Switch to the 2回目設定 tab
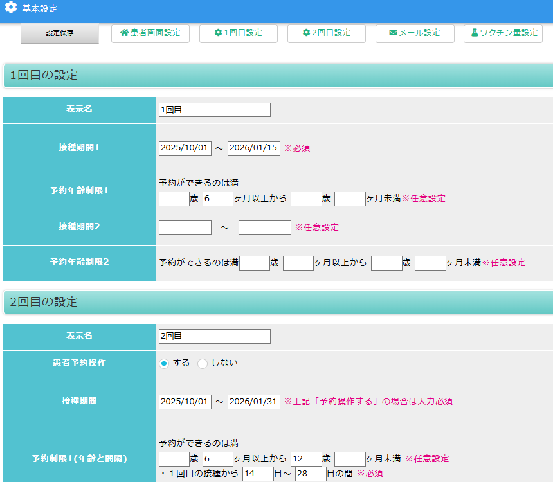The width and height of the screenshot is (553, 482). (327, 33)
